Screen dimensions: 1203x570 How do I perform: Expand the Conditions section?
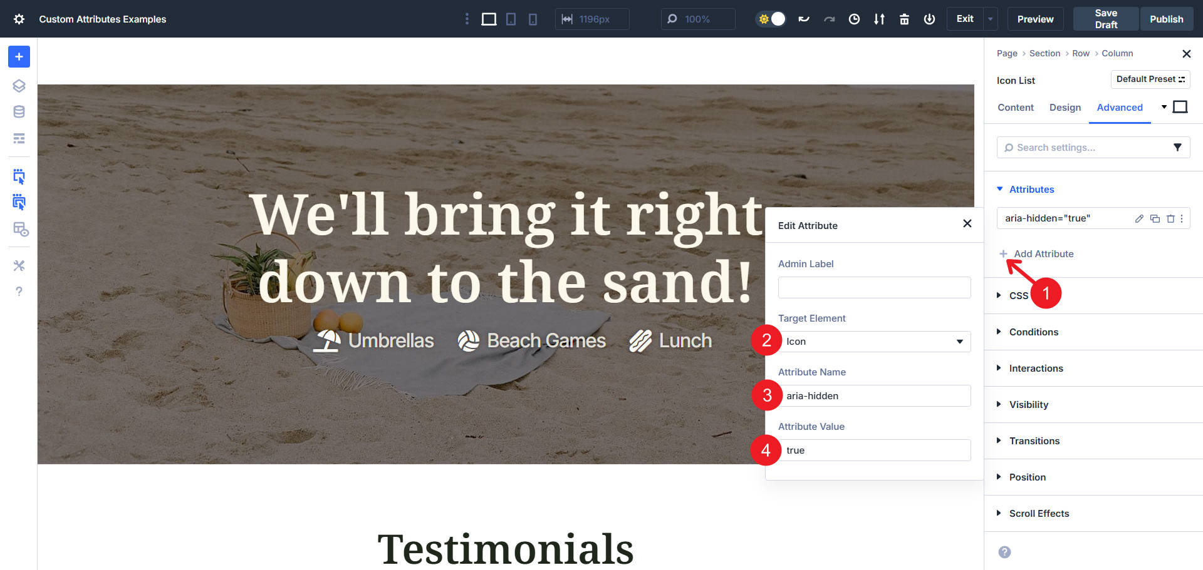click(1033, 332)
